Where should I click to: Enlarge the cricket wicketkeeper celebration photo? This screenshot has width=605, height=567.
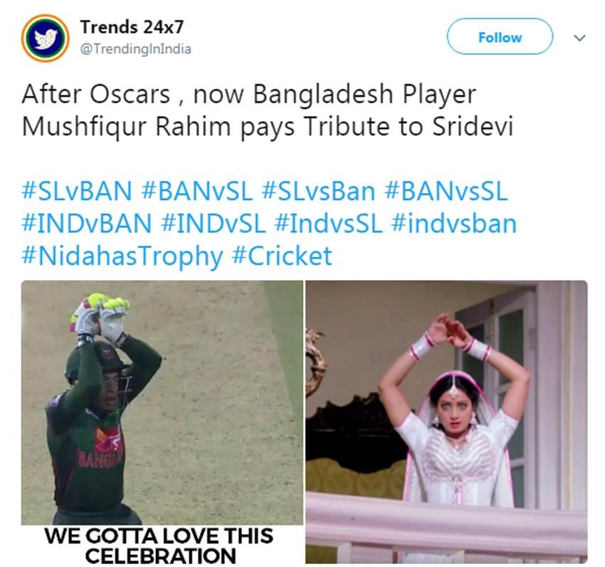pos(162,403)
